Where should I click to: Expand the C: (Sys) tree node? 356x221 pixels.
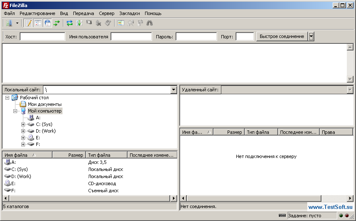[x=23, y=124]
